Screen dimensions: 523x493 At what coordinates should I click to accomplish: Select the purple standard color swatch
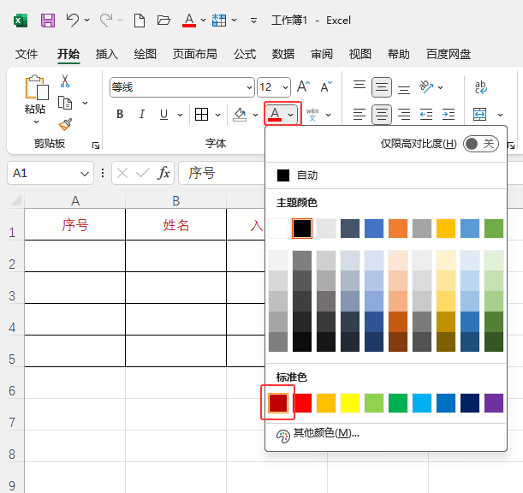[x=494, y=402]
